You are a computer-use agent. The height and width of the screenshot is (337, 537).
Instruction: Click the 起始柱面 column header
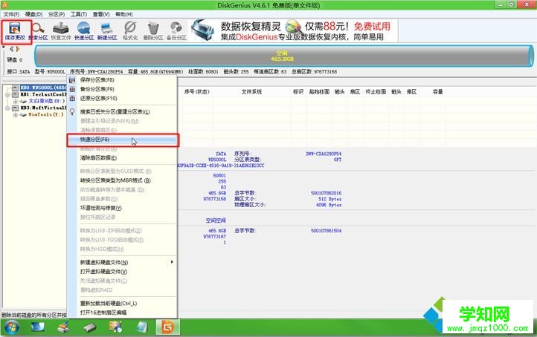(x=319, y=91)
